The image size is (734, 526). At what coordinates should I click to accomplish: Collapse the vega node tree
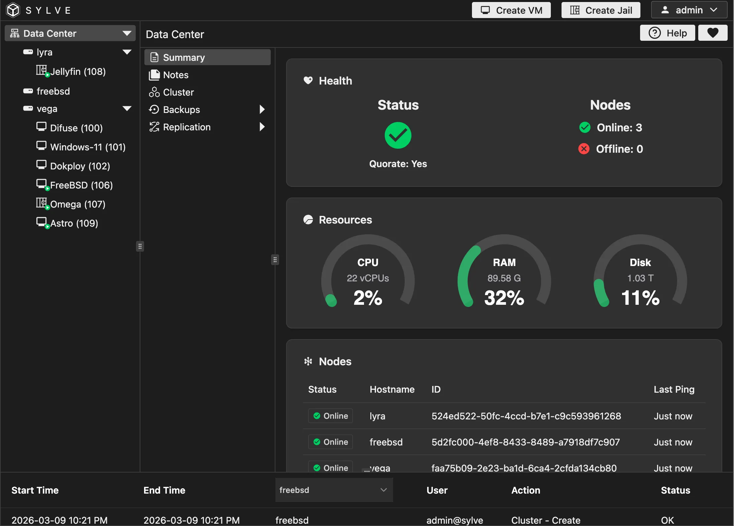(x=127, y=108)
